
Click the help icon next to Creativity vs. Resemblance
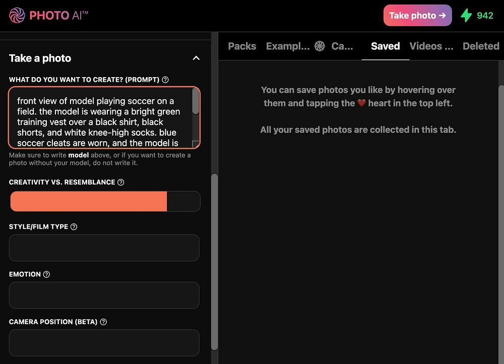click(x=120, y=183)
